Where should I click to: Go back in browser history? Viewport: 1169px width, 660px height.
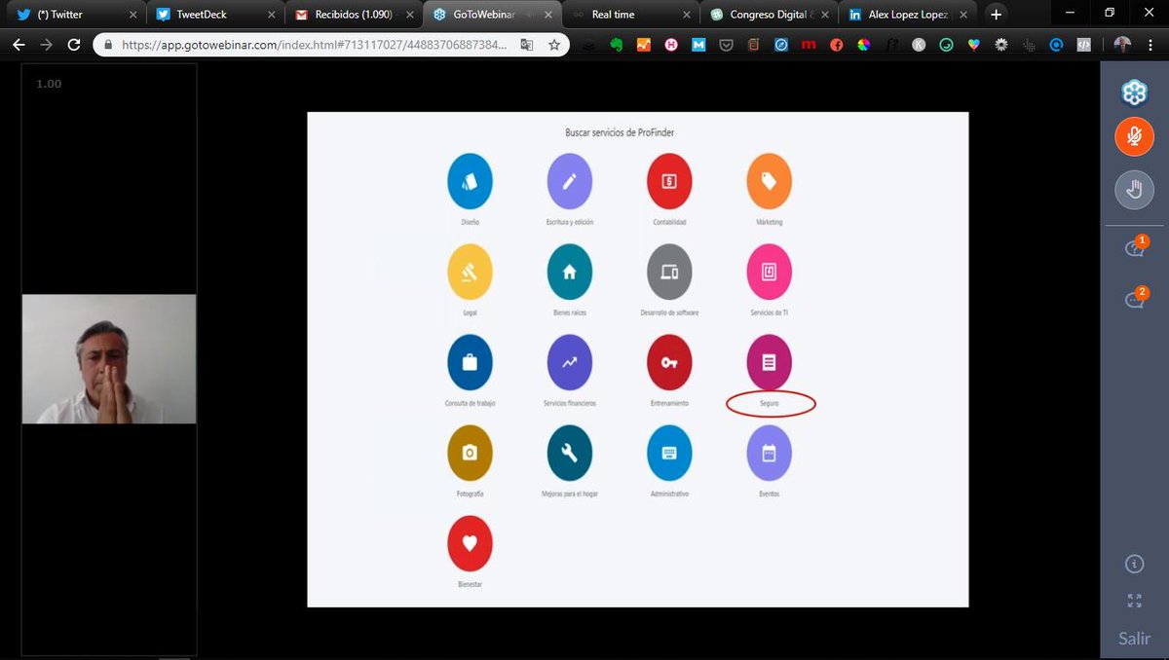point(19,45)
